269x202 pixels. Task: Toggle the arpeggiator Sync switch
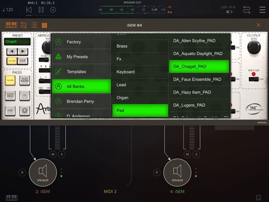pyautogui.click(x=44, y=60)
